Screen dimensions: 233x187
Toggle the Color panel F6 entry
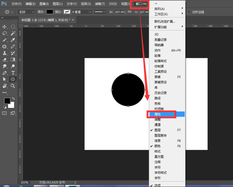coord(167,146)
